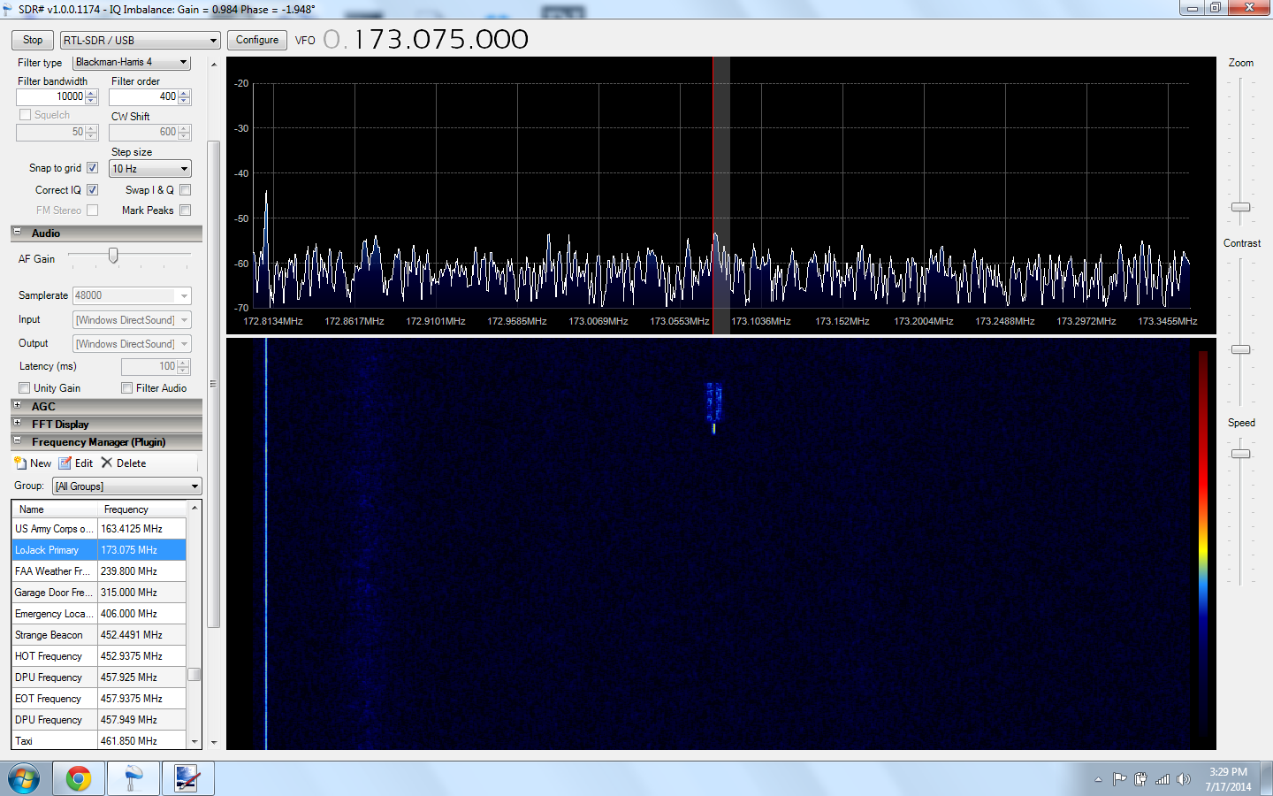1273x796 pixels.
Task: Select the Garage Door frequency row
Action: pos(99,593)
